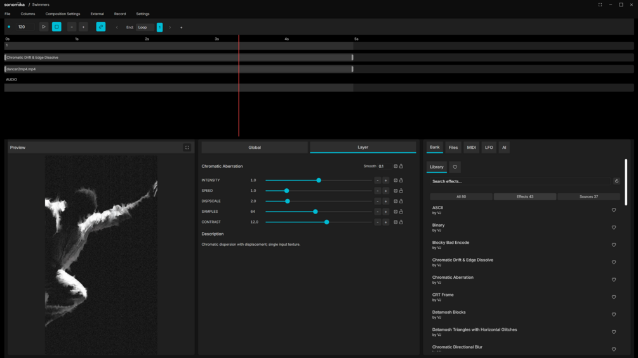
Task: Open the External menu
Action: point(97,14)
